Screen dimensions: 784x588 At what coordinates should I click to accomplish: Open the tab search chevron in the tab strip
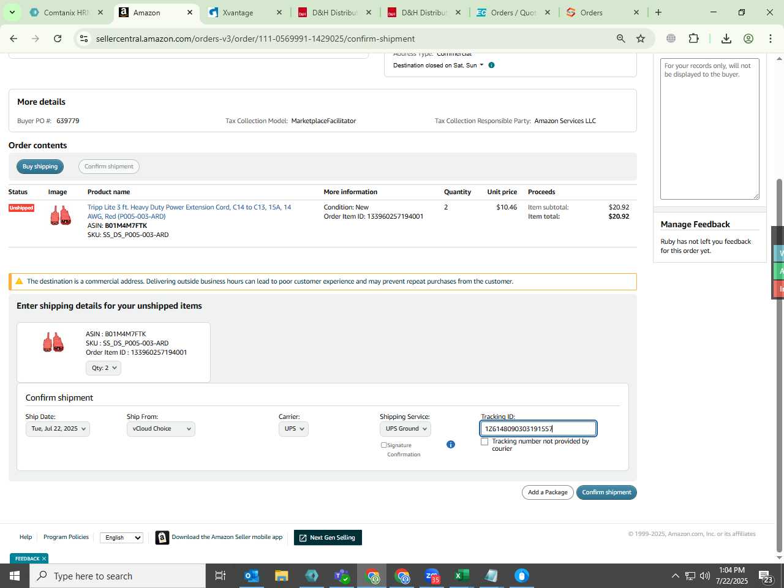(12, 12)
